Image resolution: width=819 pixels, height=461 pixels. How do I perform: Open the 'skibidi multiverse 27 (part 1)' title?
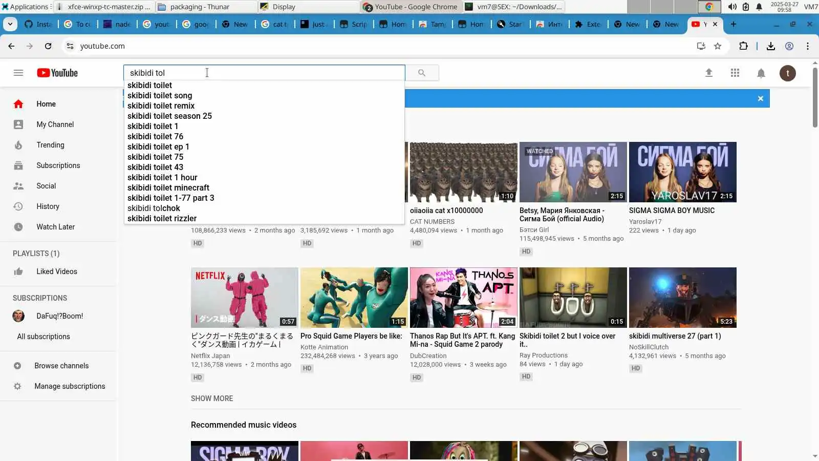tap(675, 336)
